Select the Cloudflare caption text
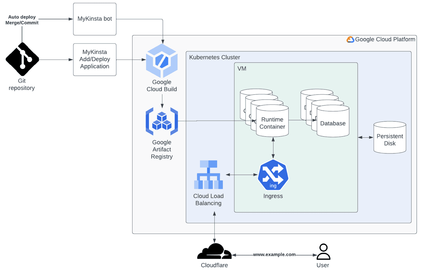This screenshot has width=421, height=274. (x=214, y=265)
